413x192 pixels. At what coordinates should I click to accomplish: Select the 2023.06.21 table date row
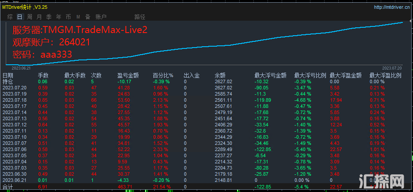[206, 180]
